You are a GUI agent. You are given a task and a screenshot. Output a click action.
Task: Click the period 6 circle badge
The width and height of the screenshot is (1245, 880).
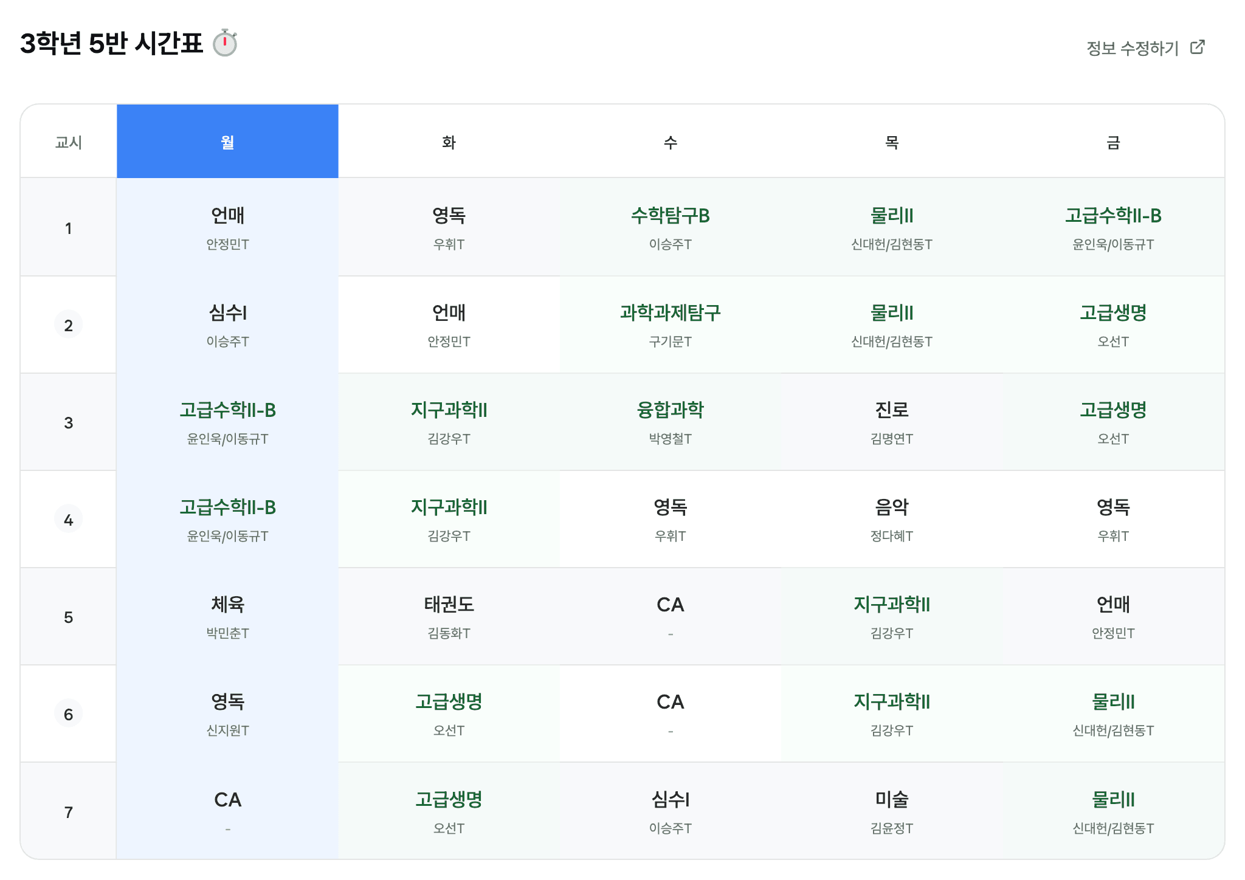point(69,714)
